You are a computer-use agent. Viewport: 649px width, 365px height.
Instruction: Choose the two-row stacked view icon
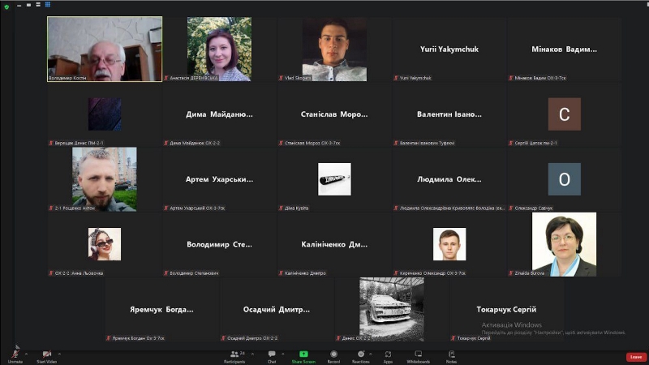pyautogui.click(x=38, y=5)
